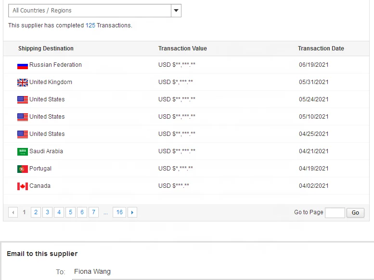Click the Russian Federation flag icon

pyautogui.click(x=23, y=65)
